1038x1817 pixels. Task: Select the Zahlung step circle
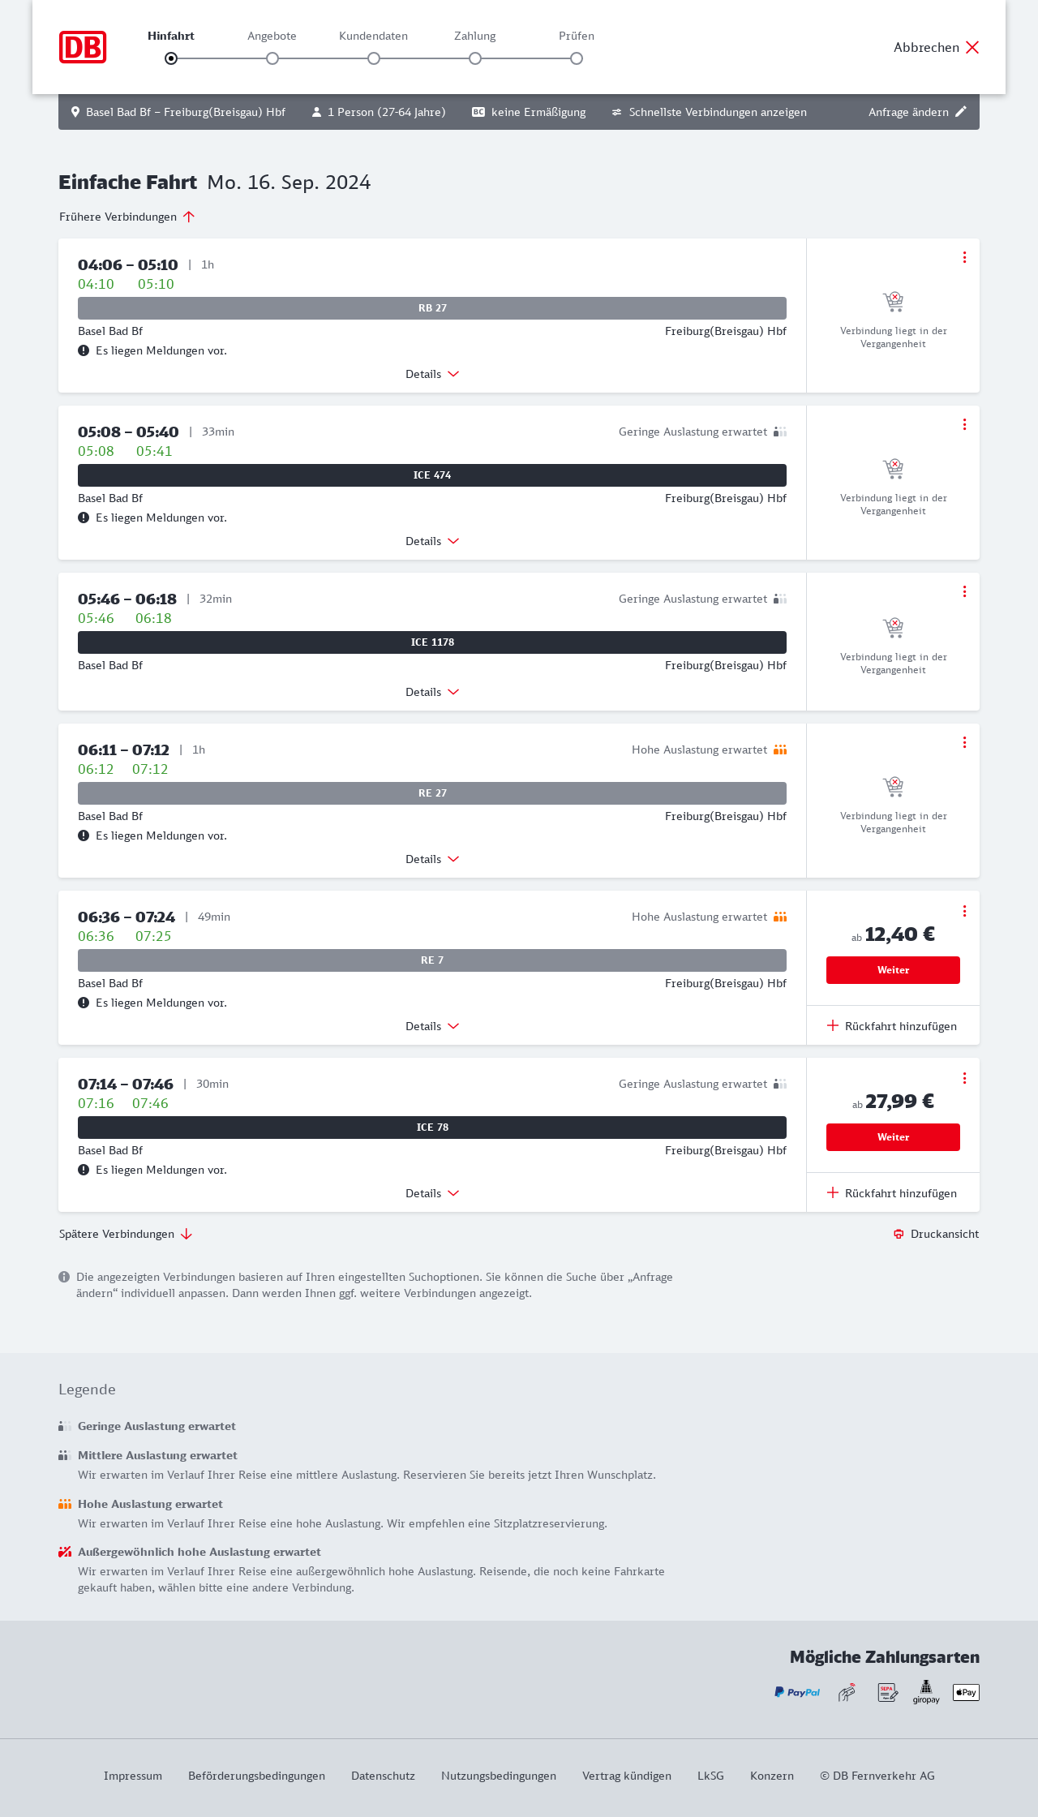pyautogui.click(x=475, y=58)
